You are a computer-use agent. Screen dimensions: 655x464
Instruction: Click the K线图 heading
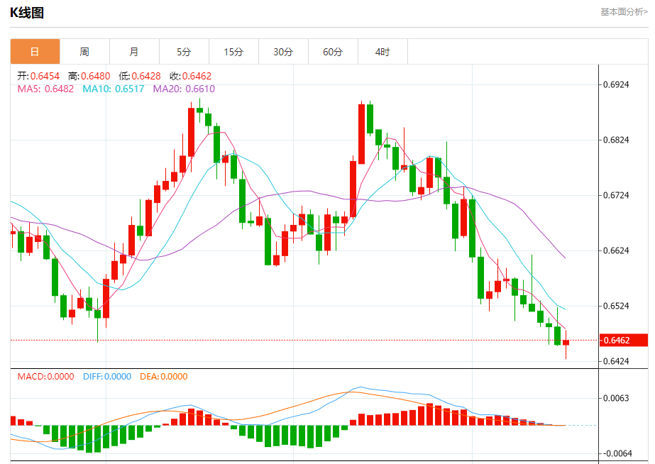coord(27,13)
